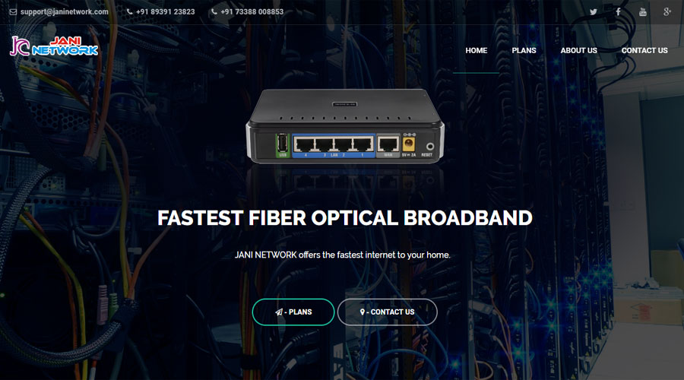This screenshot has width=684, height=380.
Task: Open the Facebook social icon
Action: tap(618, 11)
